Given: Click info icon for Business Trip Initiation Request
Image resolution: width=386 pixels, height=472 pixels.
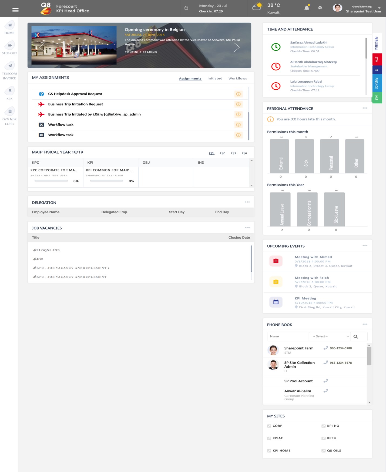Looking at the screenshot, I should pyautogui.click(x=238, y=104).
